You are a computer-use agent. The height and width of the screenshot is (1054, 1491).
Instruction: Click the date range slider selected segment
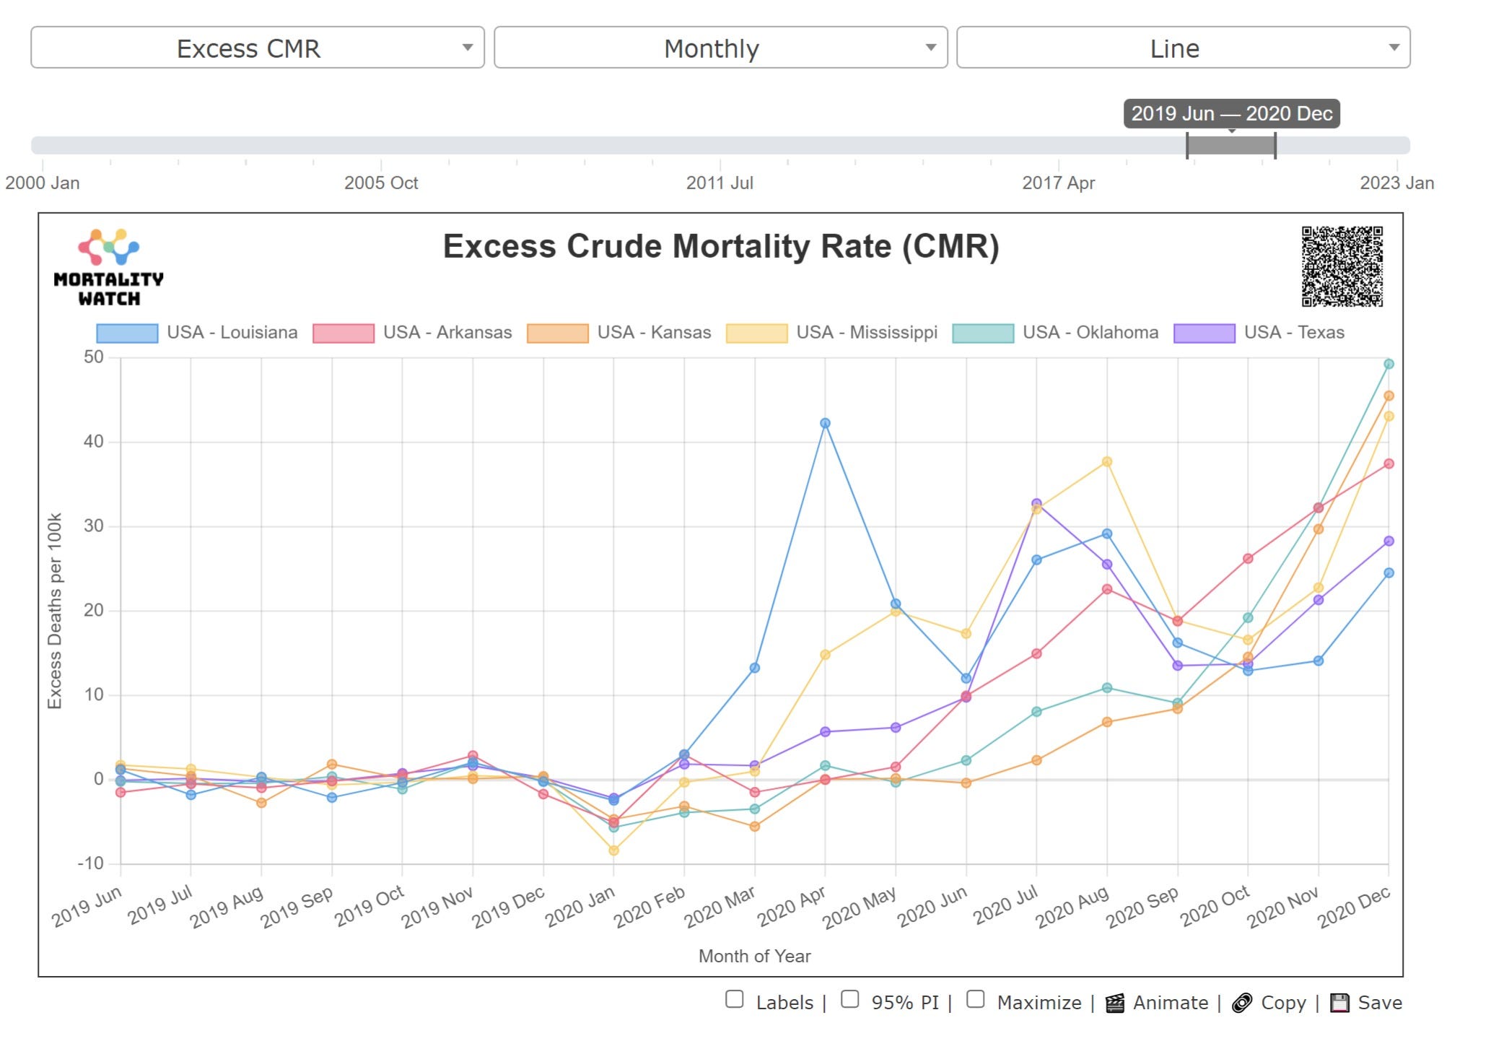pyautogui.click(x=1231, y=145)
